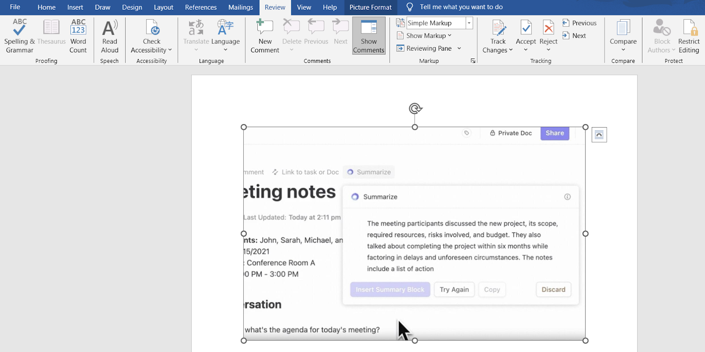Switch to the Picture Format tab
Screen dimensions: 705x352
pyautogui.click(x=370, y=7)
